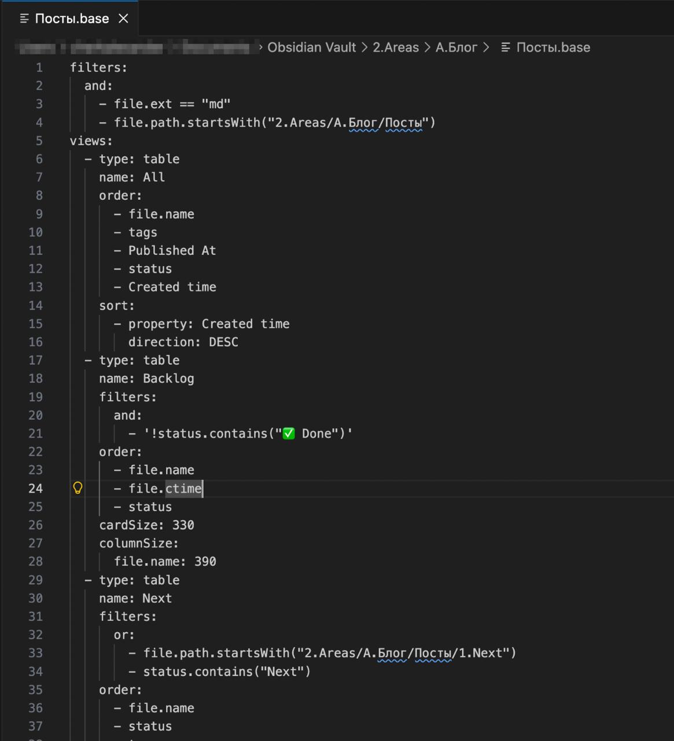674x741 pixels.
Task: Click the lightbulb code action icon
Action: [x=78, y=488]
